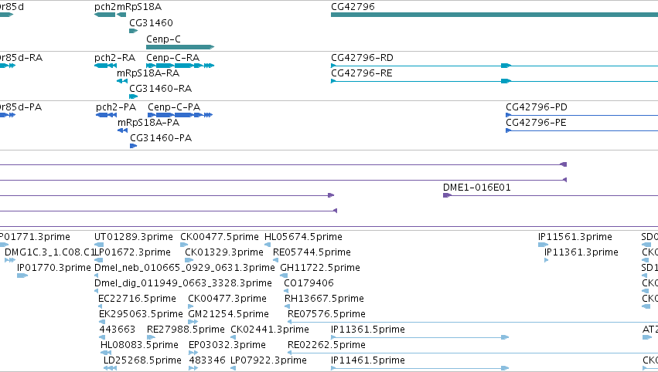Open the pch2-RA transcript label
The height and width of the screenshot is (372, 658).
click(115, 57)
